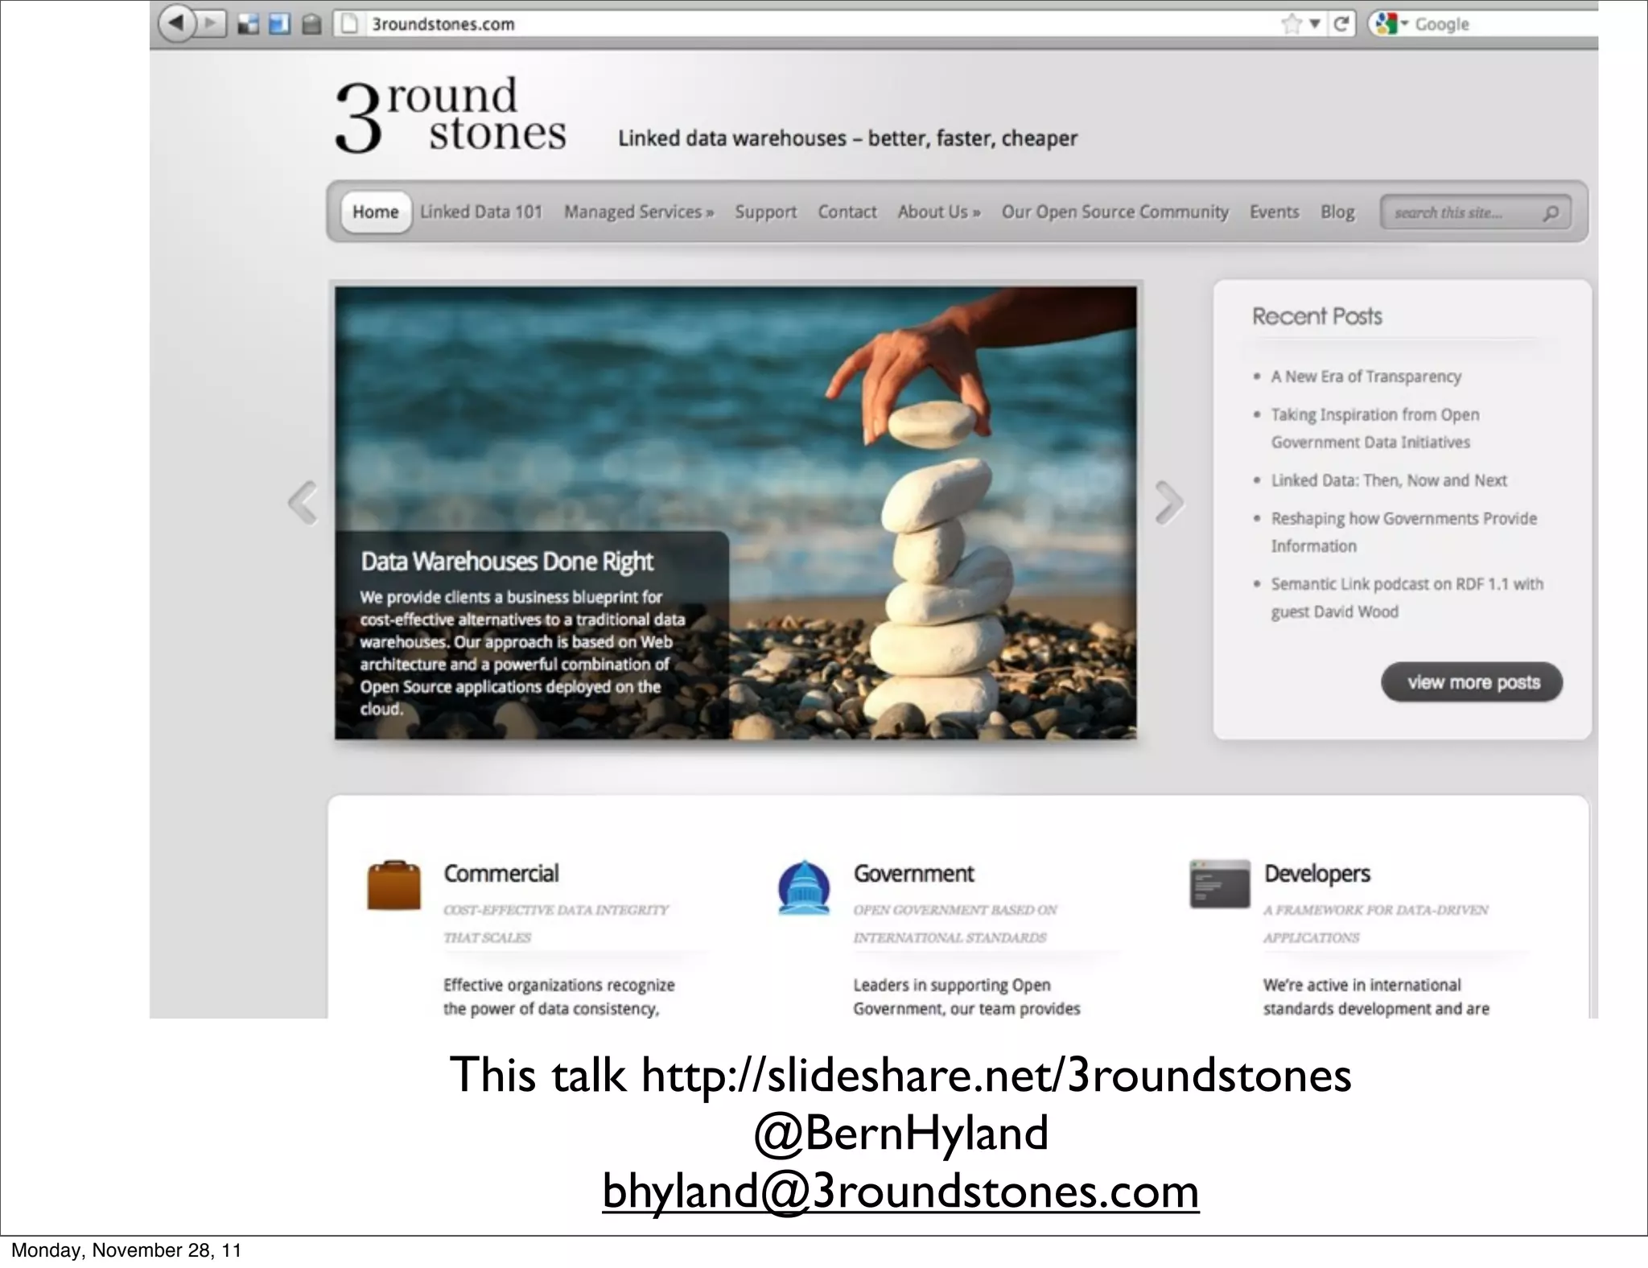The width and height of the screenshot is (1648, 1268).
Task: Open the Data Warehouses Done Right heading
Action: click(x=507, y=561)
